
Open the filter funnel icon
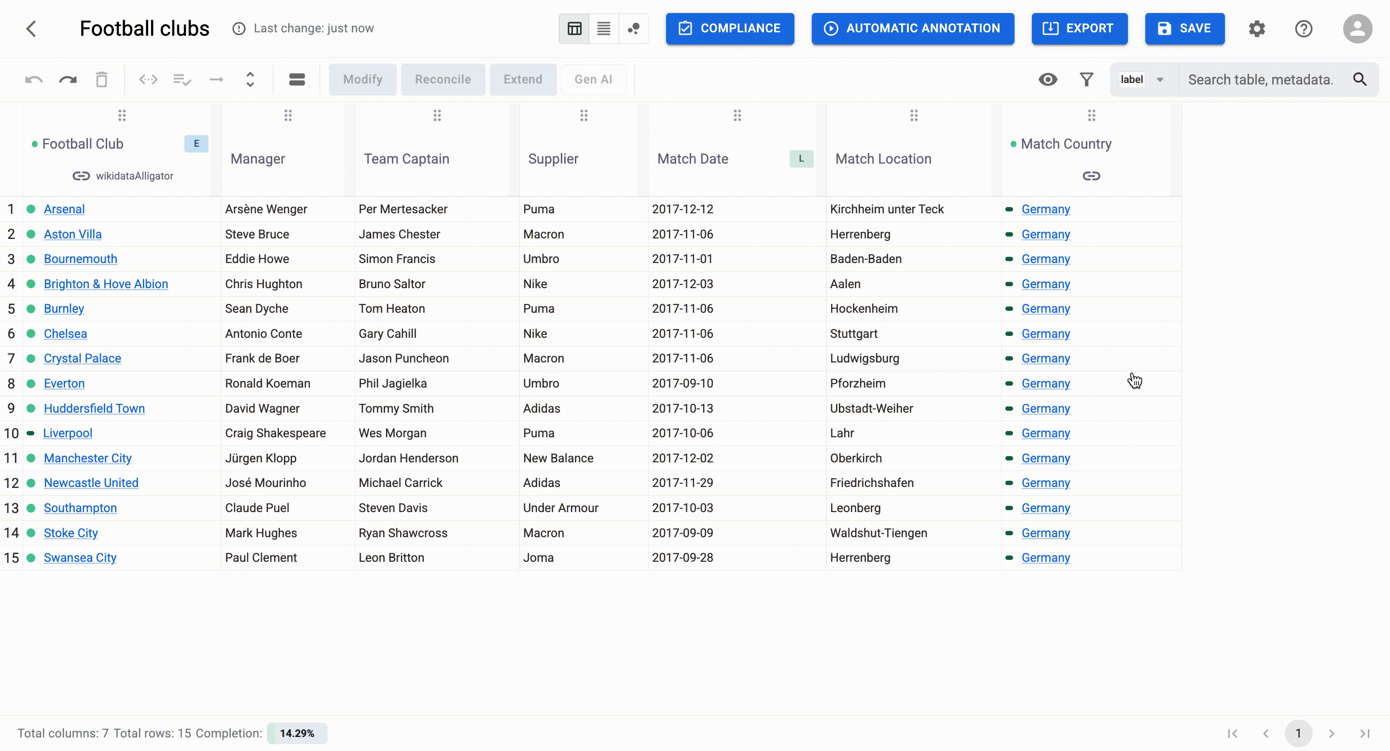pyautogui.click(x=1086, y=80)
